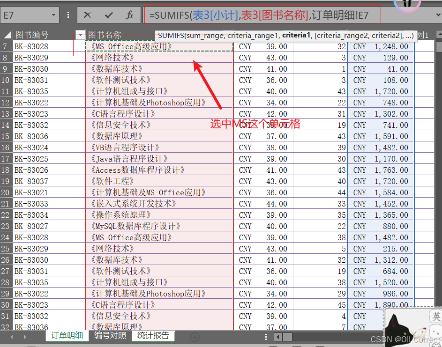Open the 图书编号 filter dropdown
This screenshot has width=442, height=347.
80,35
